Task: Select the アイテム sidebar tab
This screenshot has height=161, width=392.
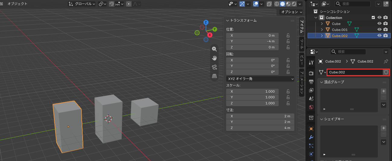Action: [302, 27]
